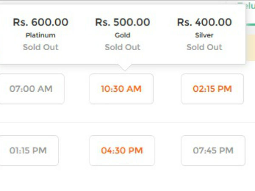255x191 pixels.
Task: Click the green underline below Telugu tab
Action: coord(250,24)
